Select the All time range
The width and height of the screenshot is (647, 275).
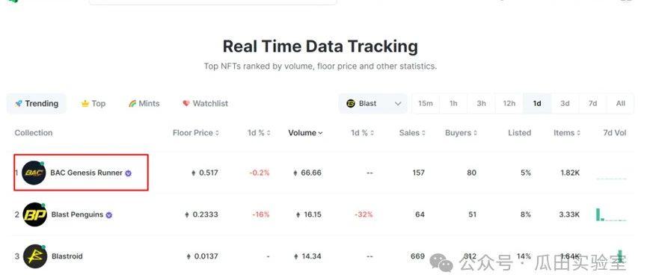pos(621,103)
